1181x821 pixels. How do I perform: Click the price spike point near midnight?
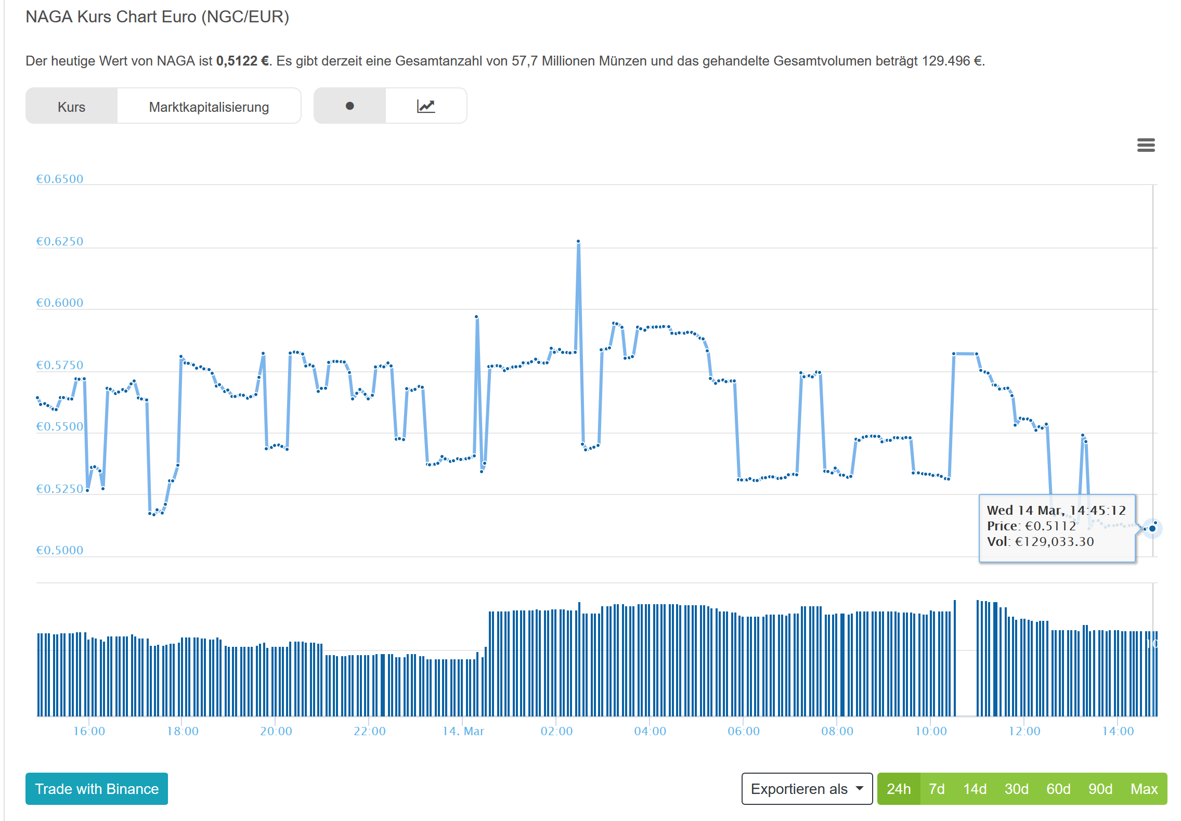coord(476,316)
